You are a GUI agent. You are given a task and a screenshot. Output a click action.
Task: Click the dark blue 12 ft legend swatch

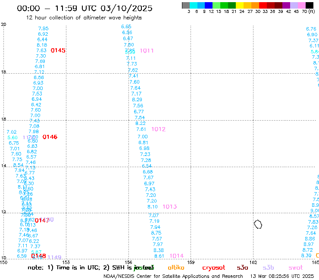[209, 5]
